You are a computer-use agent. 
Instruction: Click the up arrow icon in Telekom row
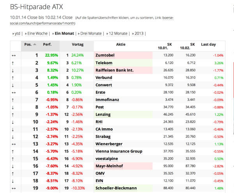[x=13, y=63]
